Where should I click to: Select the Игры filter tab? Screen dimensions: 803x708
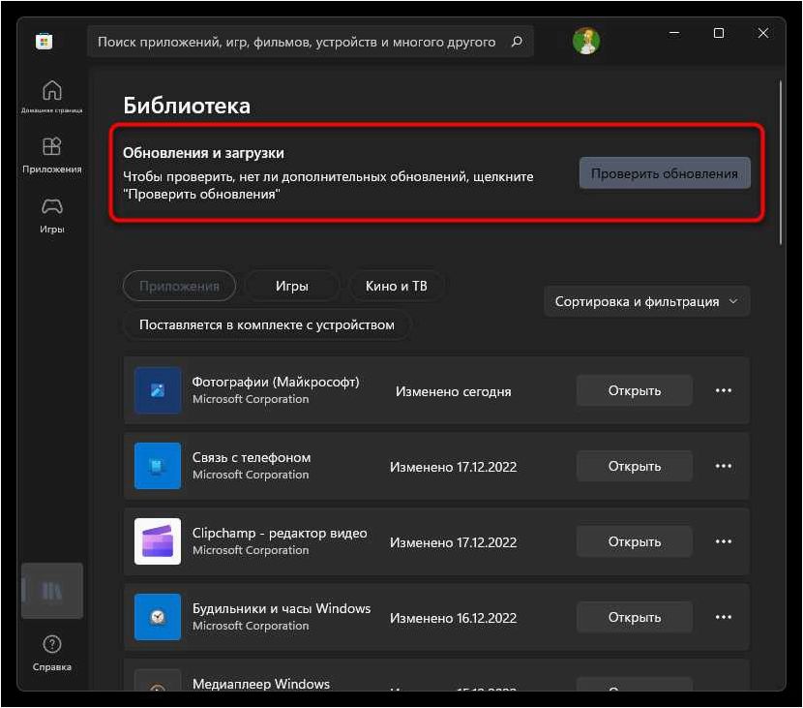[x=292, y=286]
